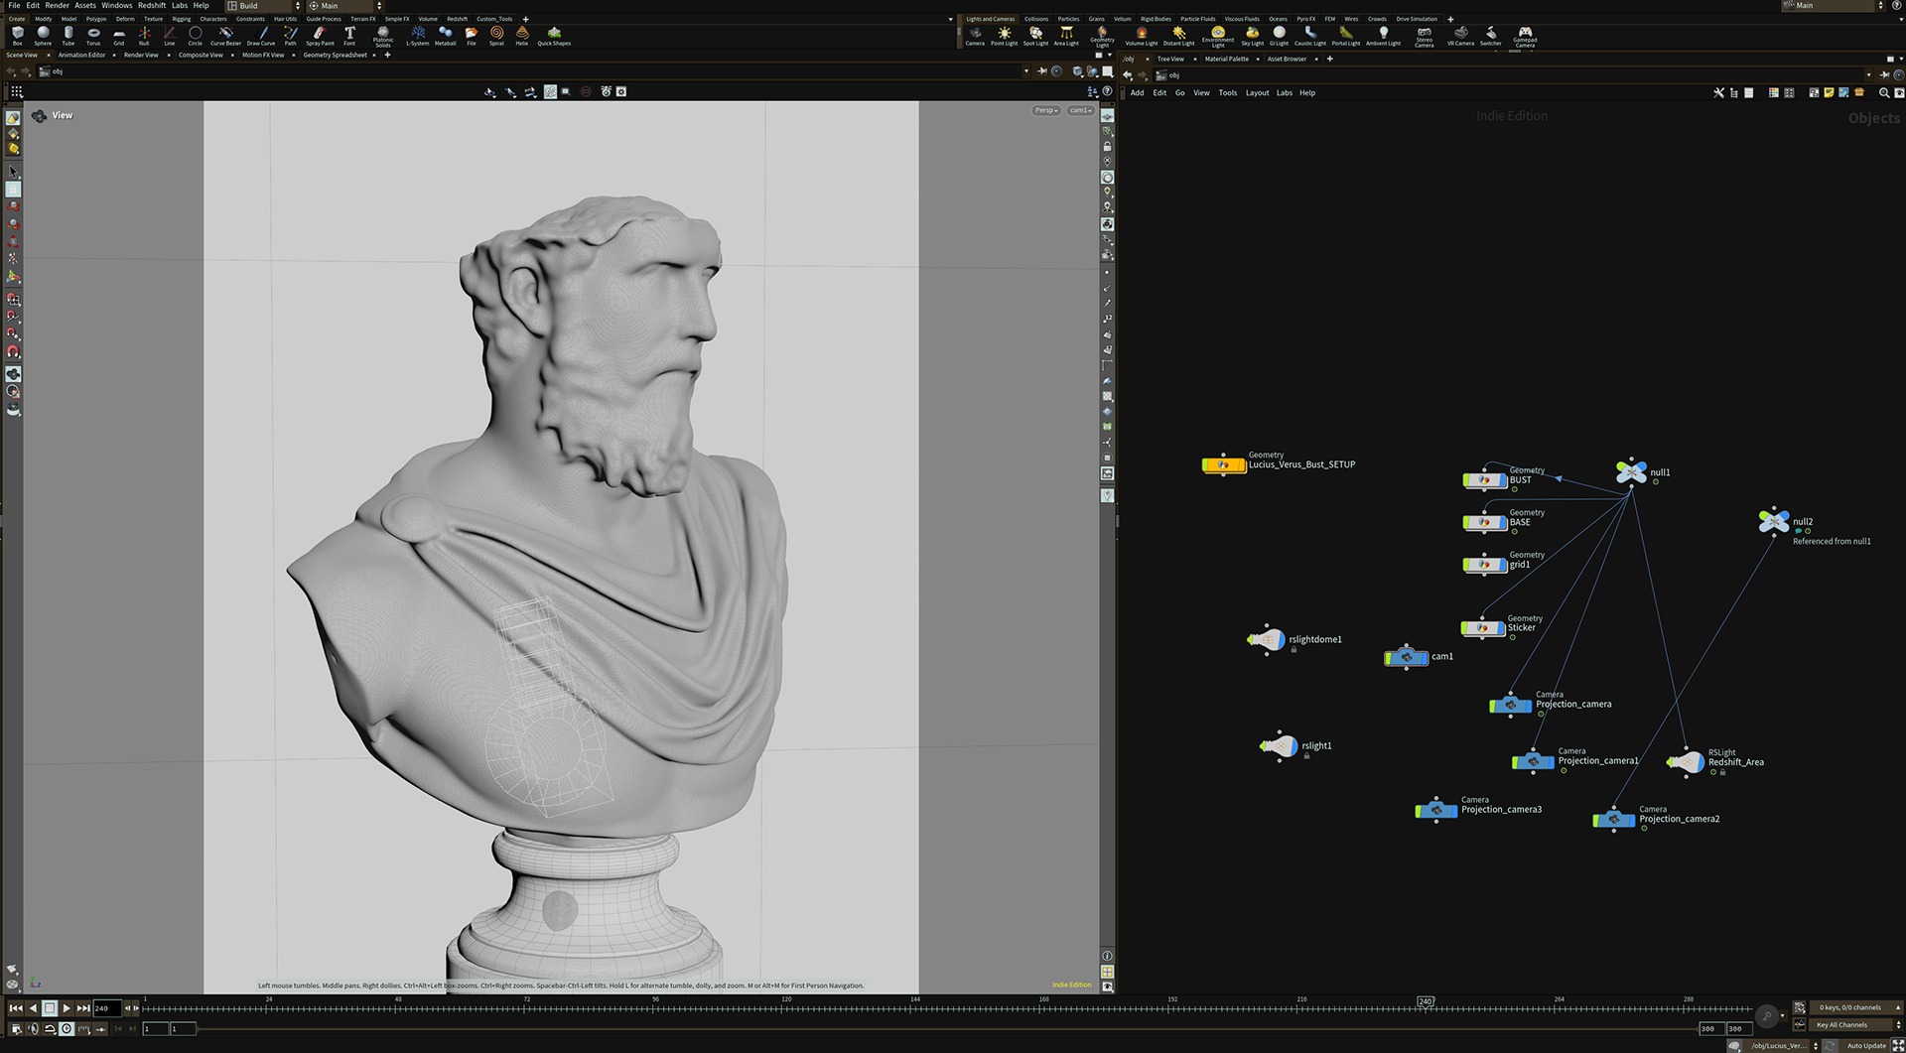1906x1053 pixels.
Task: Jump to the first frame
Action: 16,1008
